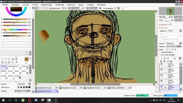Click the Hue (H) slider track
183x103 pixels.
[x=15, y=30]
